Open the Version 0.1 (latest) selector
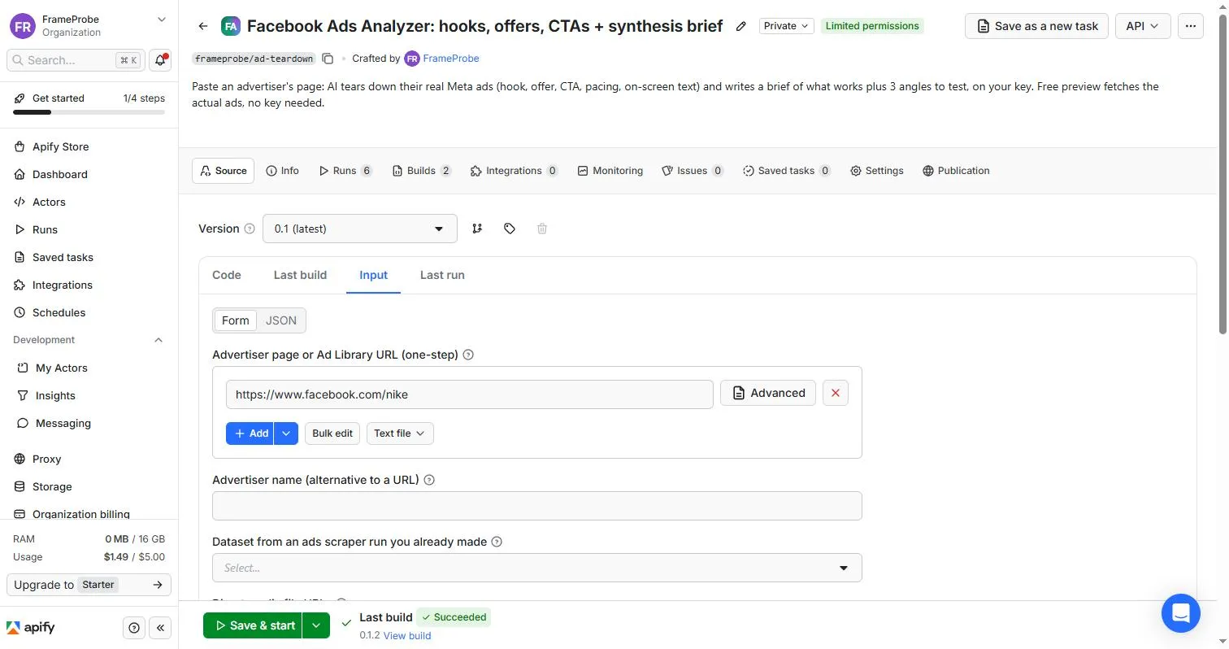 [359, 229]
